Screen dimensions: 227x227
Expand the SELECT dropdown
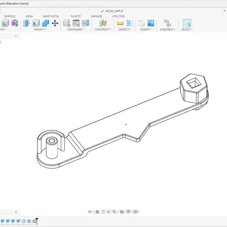(187, 30)
